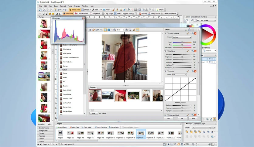Open the Blend Mode Normal dropdown
The image size is (254, 147).
click(x=209, y=51)
